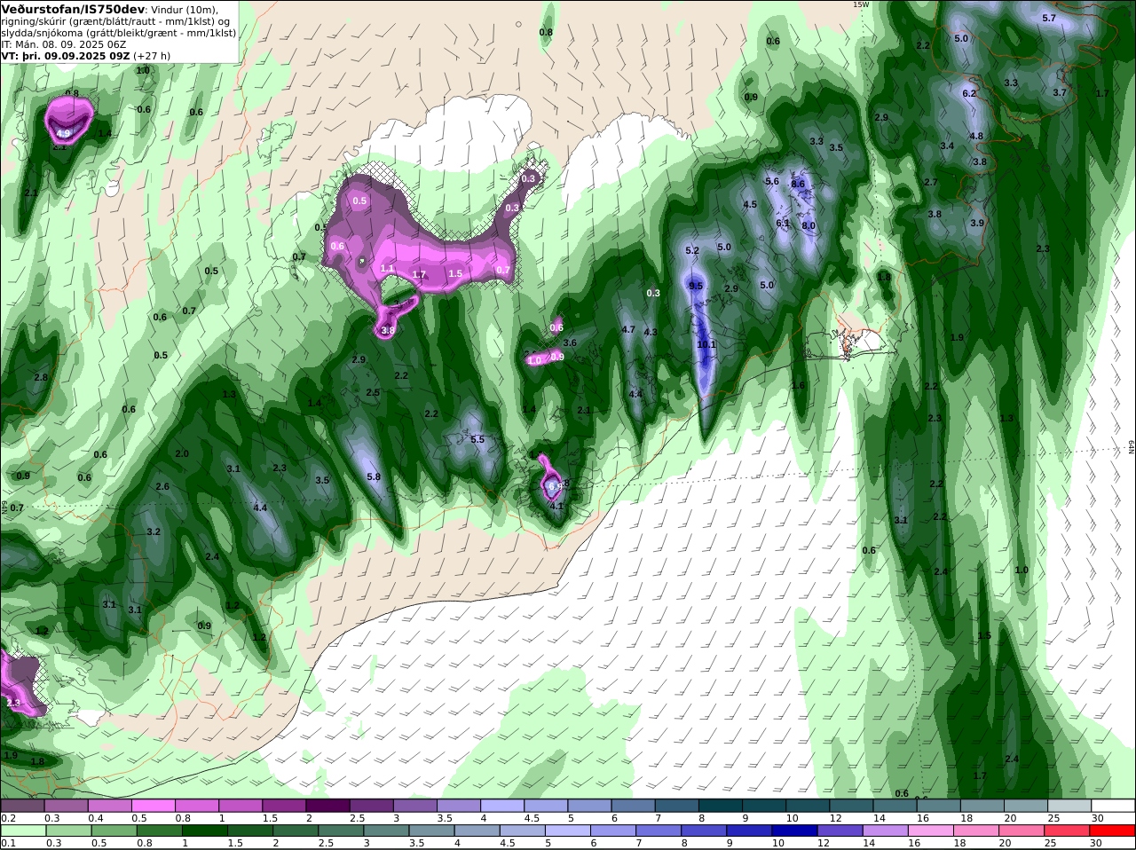
Task: Click the pink snow legend swatch labeled 0.5
Action: (153, 806)
